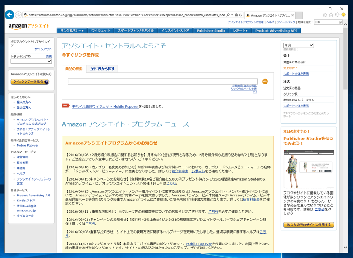Click レポート全体を表示 under 売上

tap(296, 74)
